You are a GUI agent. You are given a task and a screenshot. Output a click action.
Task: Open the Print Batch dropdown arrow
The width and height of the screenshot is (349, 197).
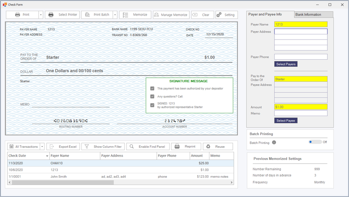point(115,15)
